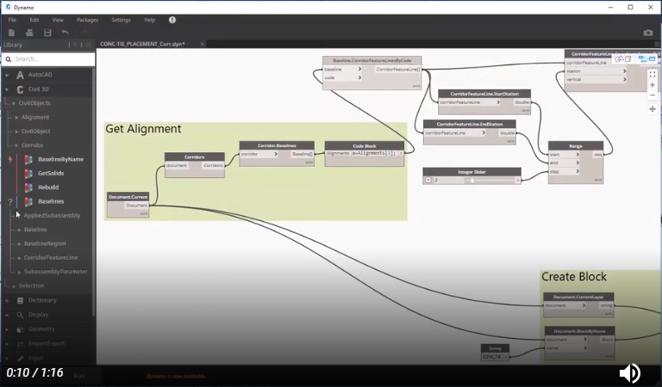Click the CONC_TIE string value

tap(492, 357)
